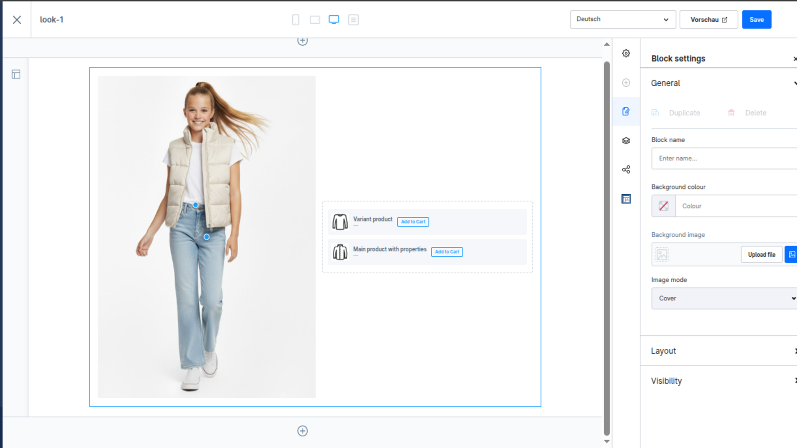
Task: Click 'Variant product' label text
Action: coord(372,219)
